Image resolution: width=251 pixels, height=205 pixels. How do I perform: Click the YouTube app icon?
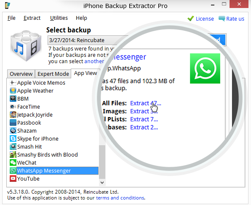[x=13, y=178]
